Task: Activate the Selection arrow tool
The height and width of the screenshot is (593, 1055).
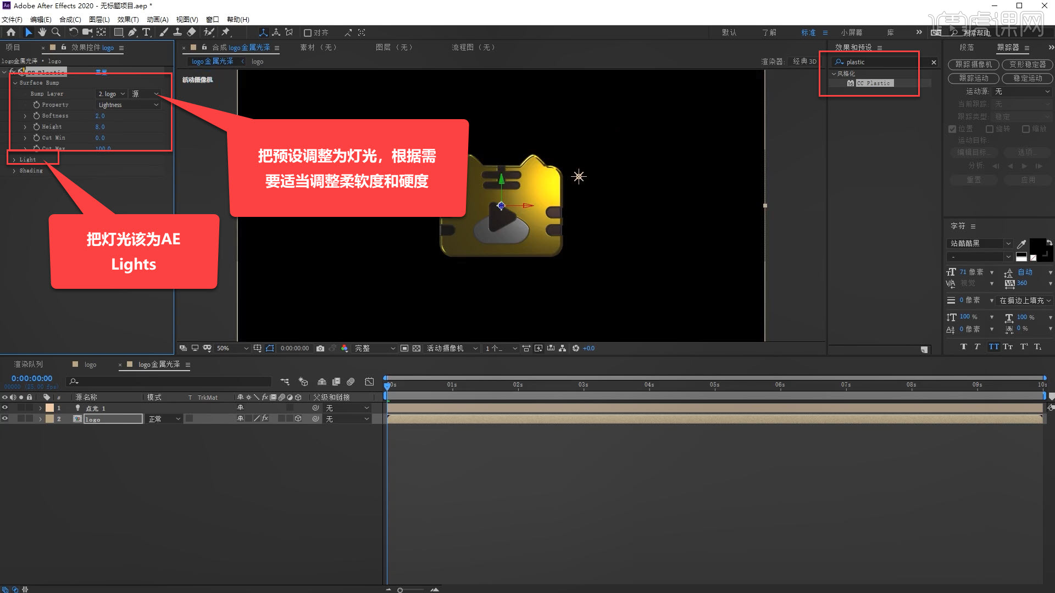Action: [29, 32]
